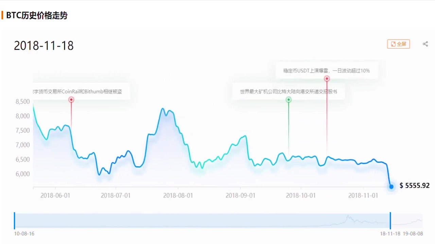Click the 6,500 y-axis value

coord(23,159)
